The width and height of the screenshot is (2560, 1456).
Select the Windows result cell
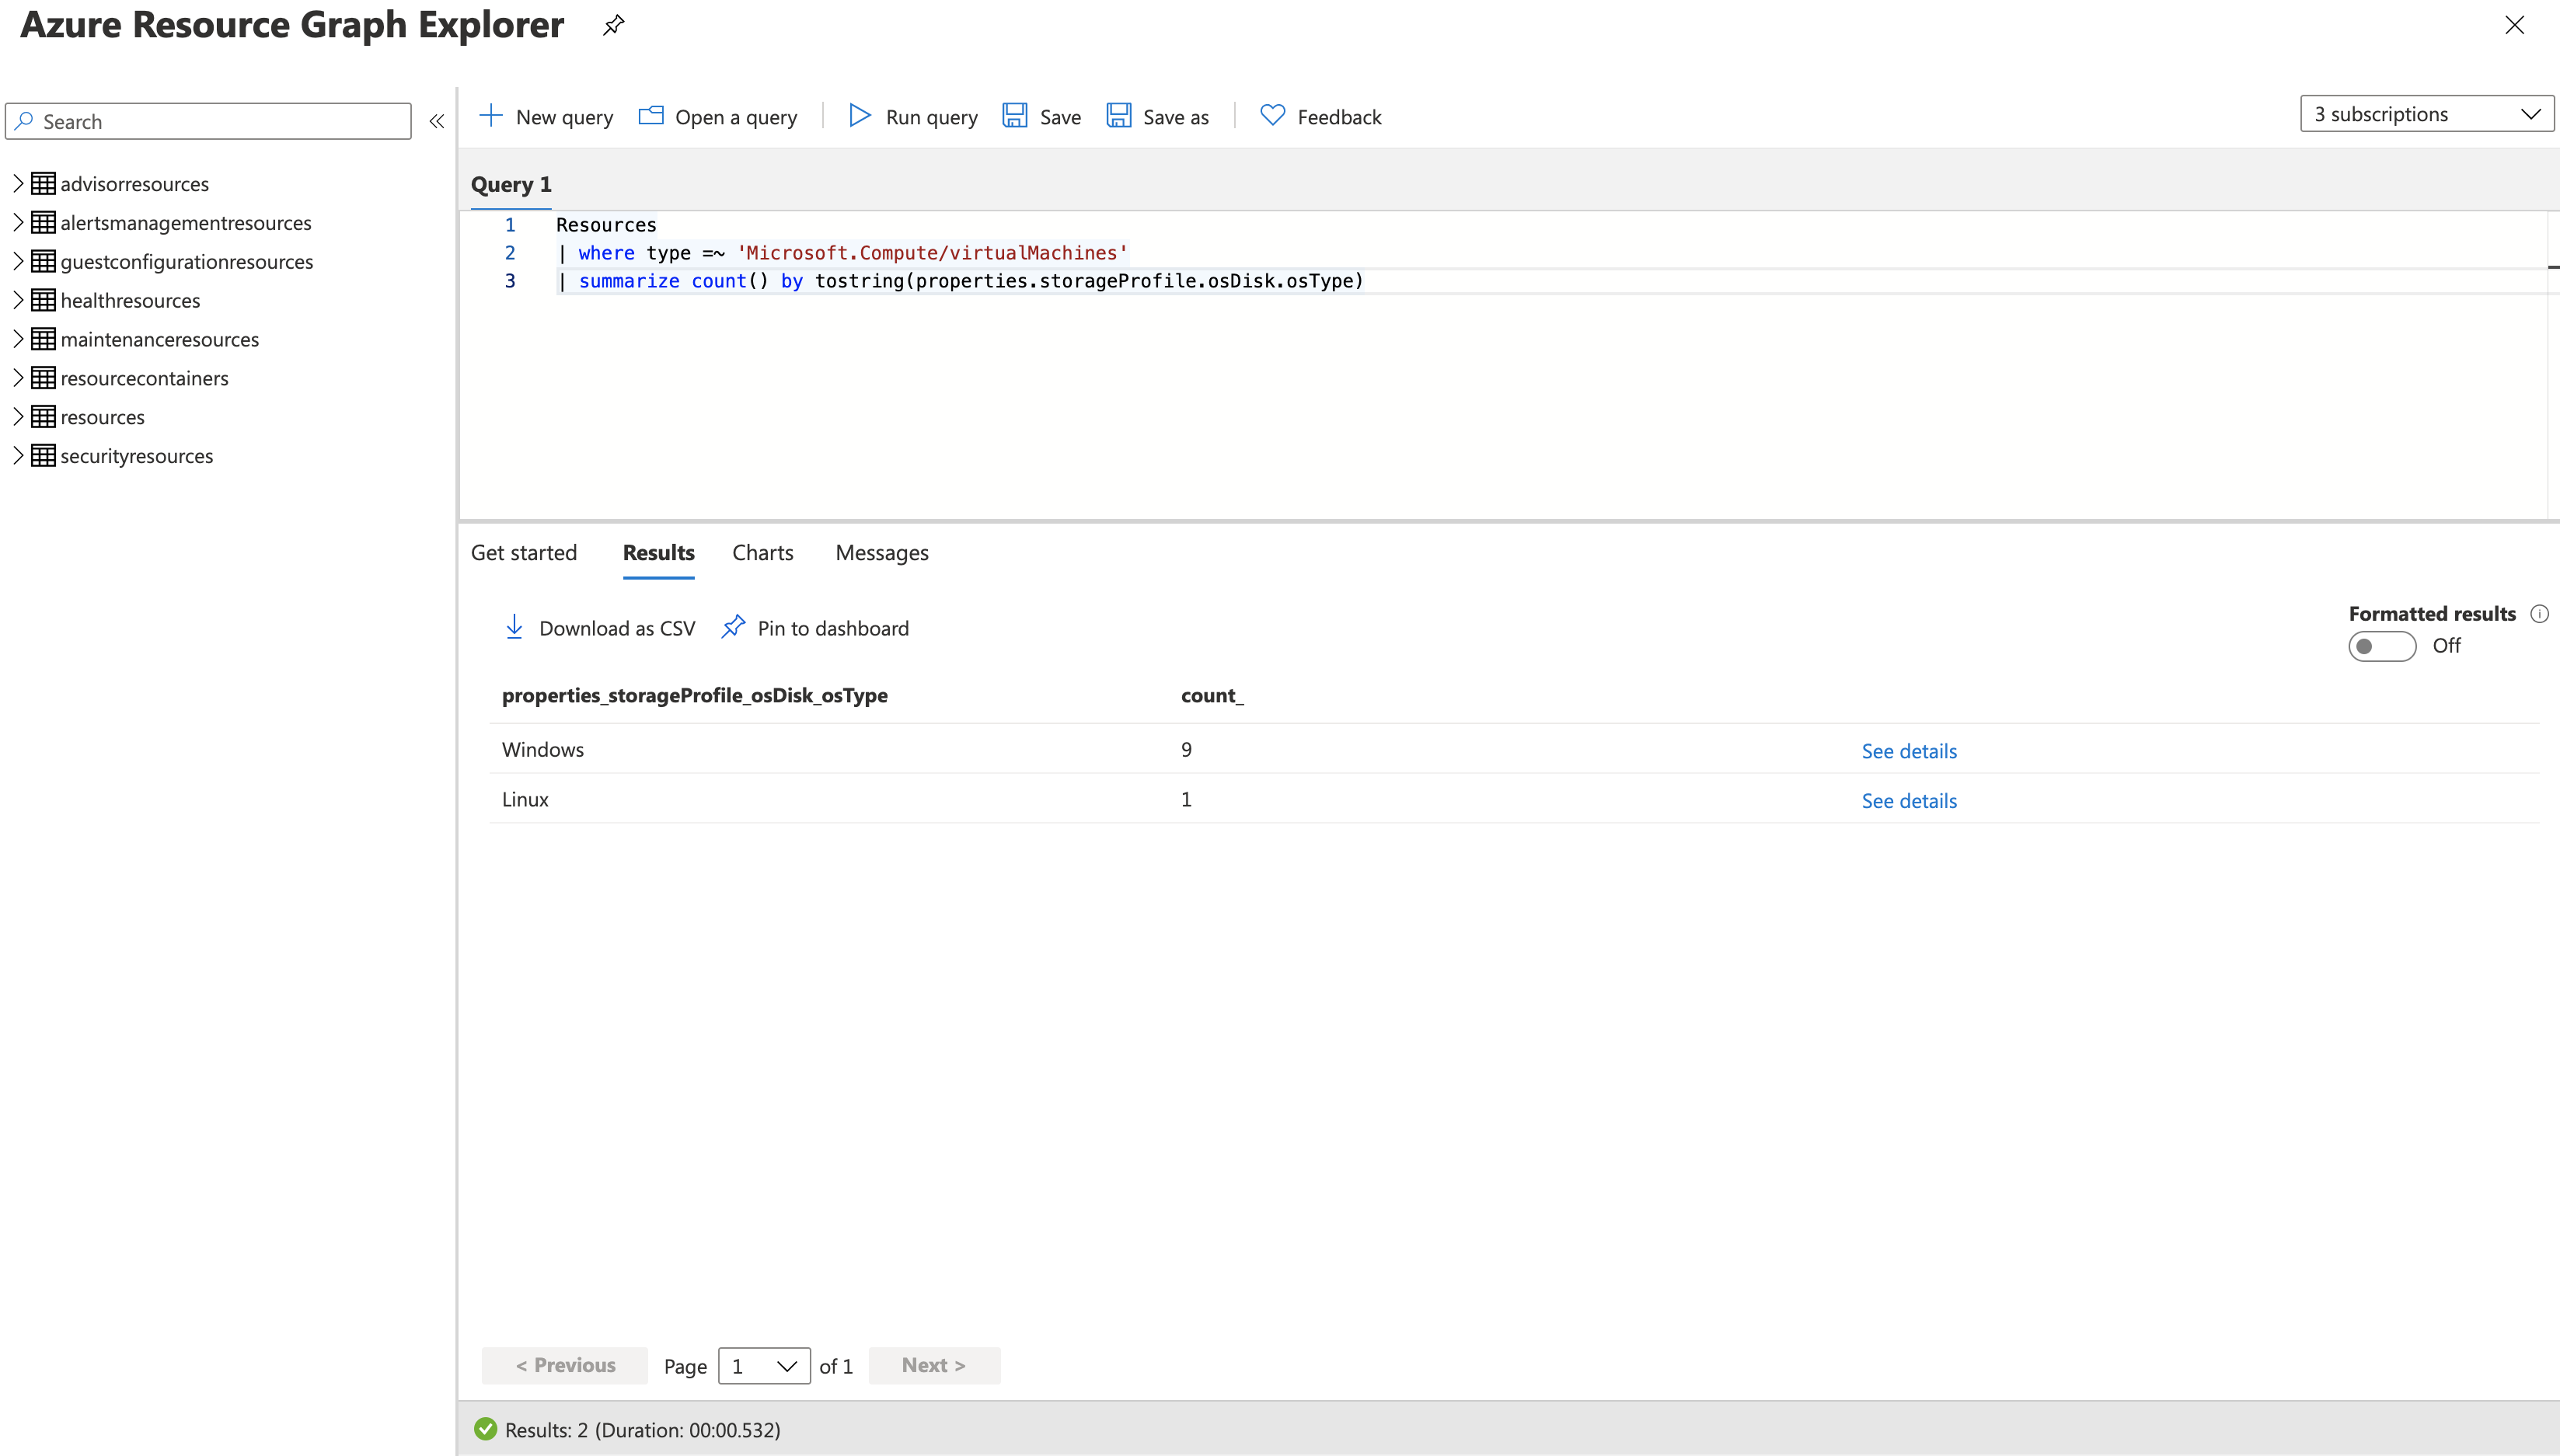point(543,749)
